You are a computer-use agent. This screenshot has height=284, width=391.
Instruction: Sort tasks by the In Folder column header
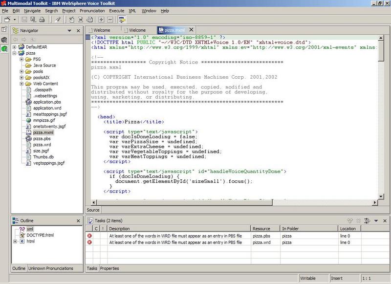tap(309, 229)
